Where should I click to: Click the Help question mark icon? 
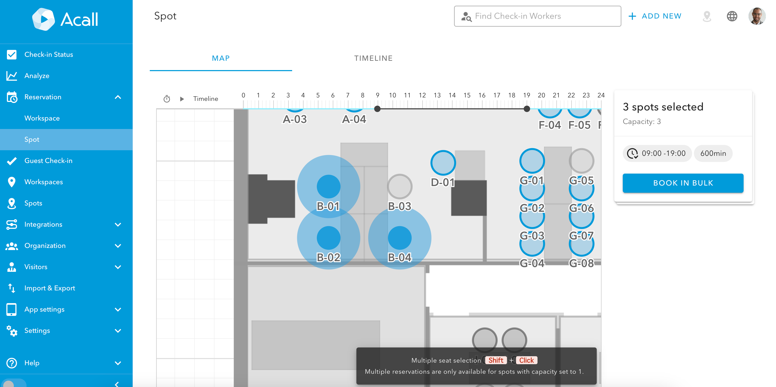[x=11, y=363]
